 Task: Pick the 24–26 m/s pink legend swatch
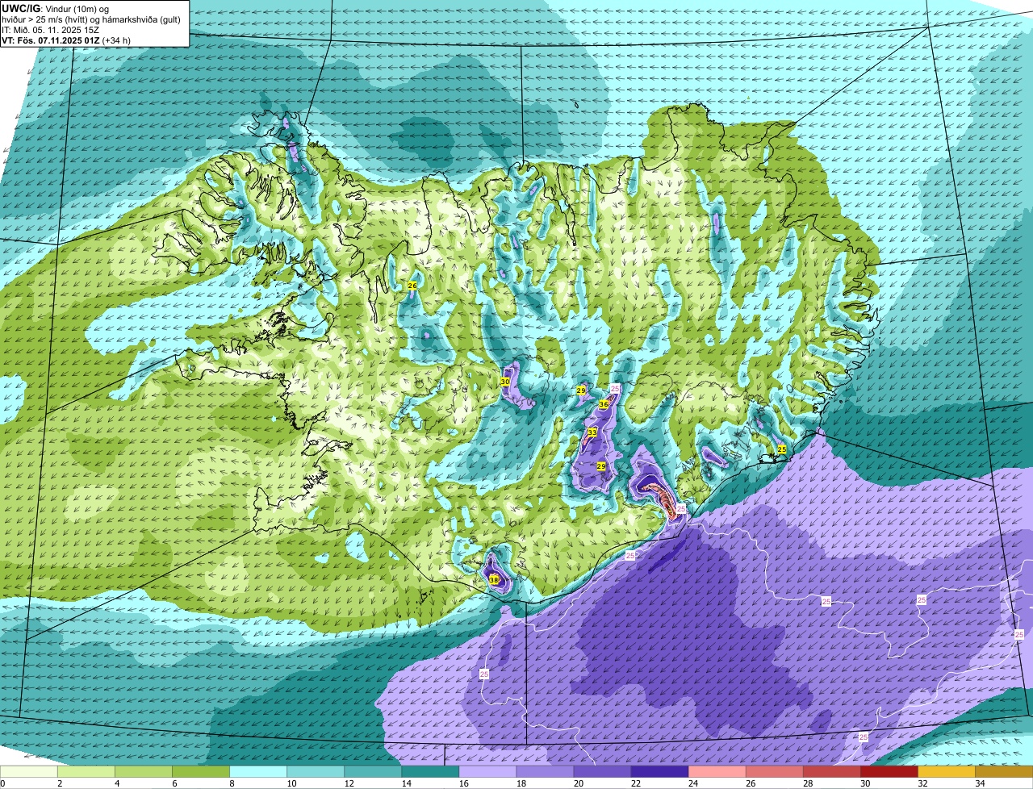[717, 772]
